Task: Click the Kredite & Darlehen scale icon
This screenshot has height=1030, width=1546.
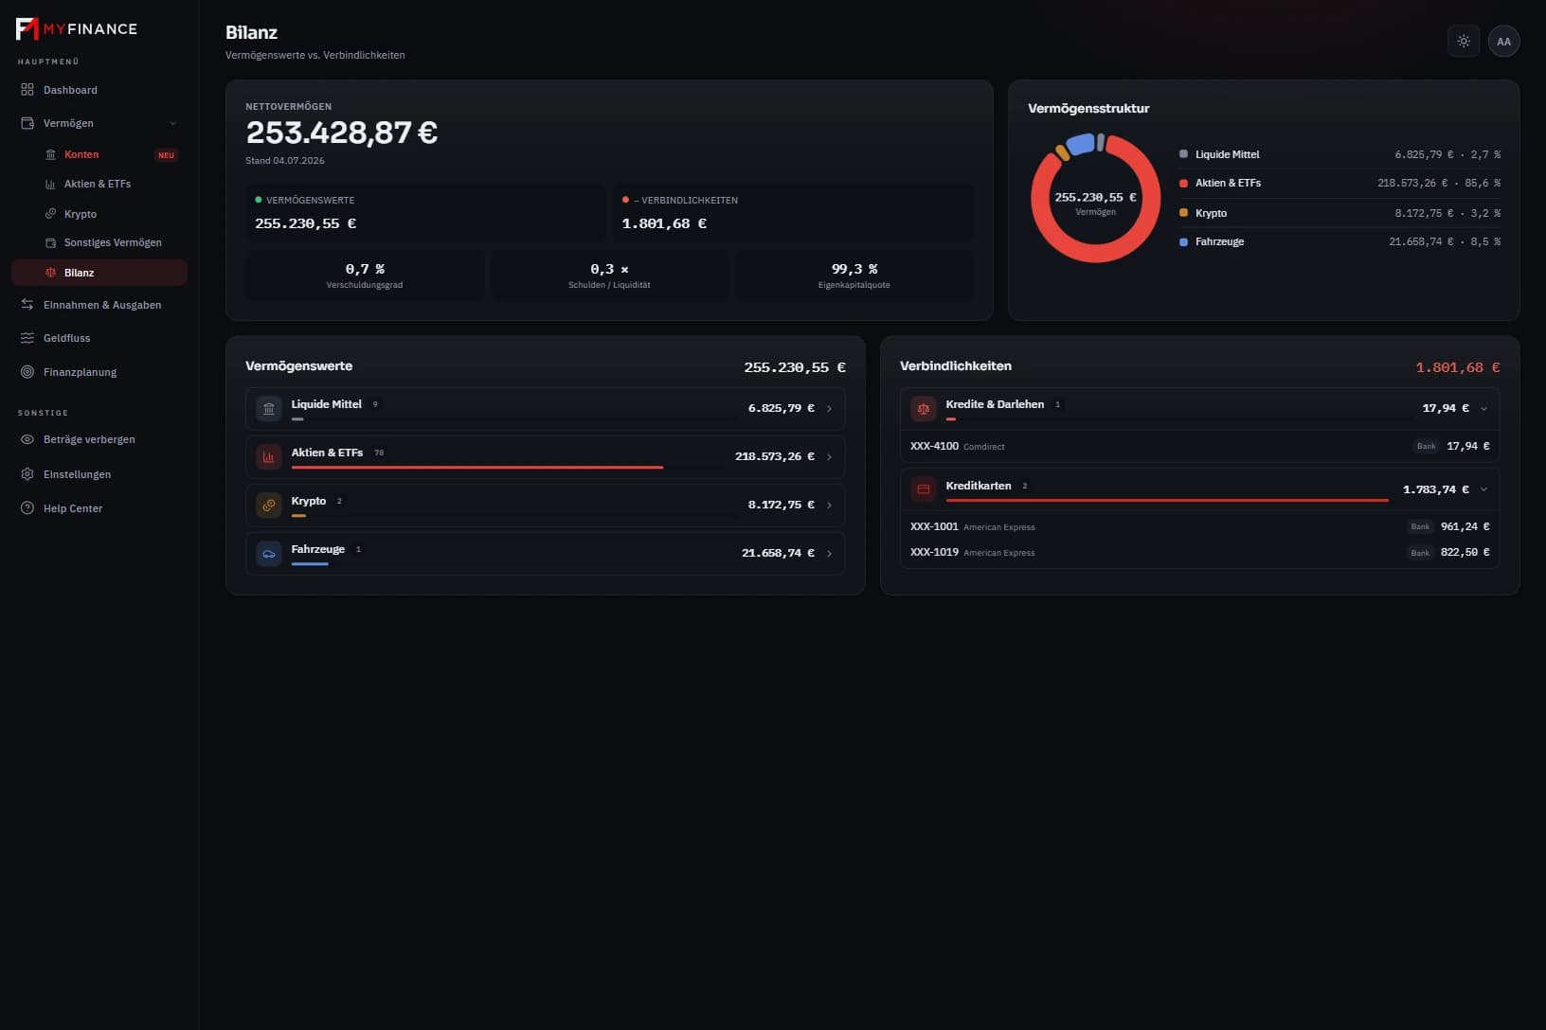Action: tap(924, 409)
